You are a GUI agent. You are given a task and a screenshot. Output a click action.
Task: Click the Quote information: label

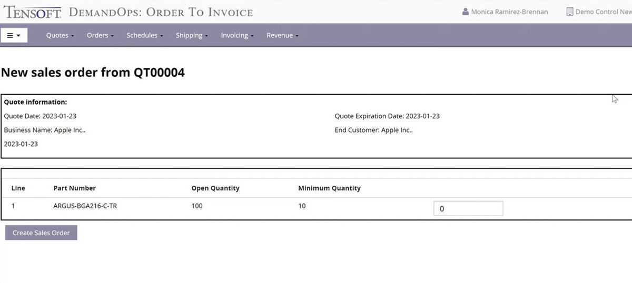pos(35,102)
